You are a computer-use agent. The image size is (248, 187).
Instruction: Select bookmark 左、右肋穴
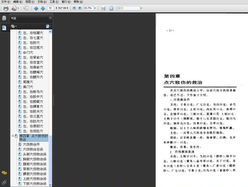(31, 43)
